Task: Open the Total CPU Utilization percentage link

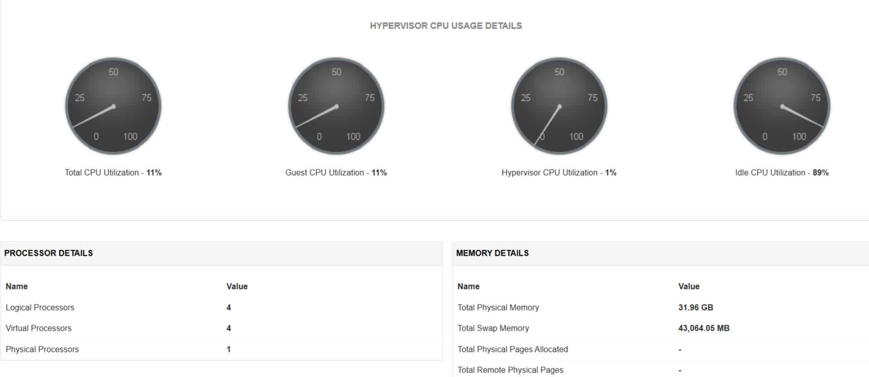Action: click(154, 172)
